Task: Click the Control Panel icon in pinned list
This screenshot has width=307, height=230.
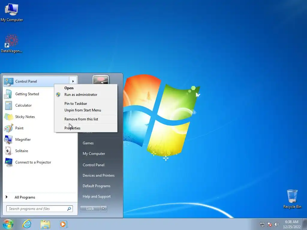Action: 9,81
